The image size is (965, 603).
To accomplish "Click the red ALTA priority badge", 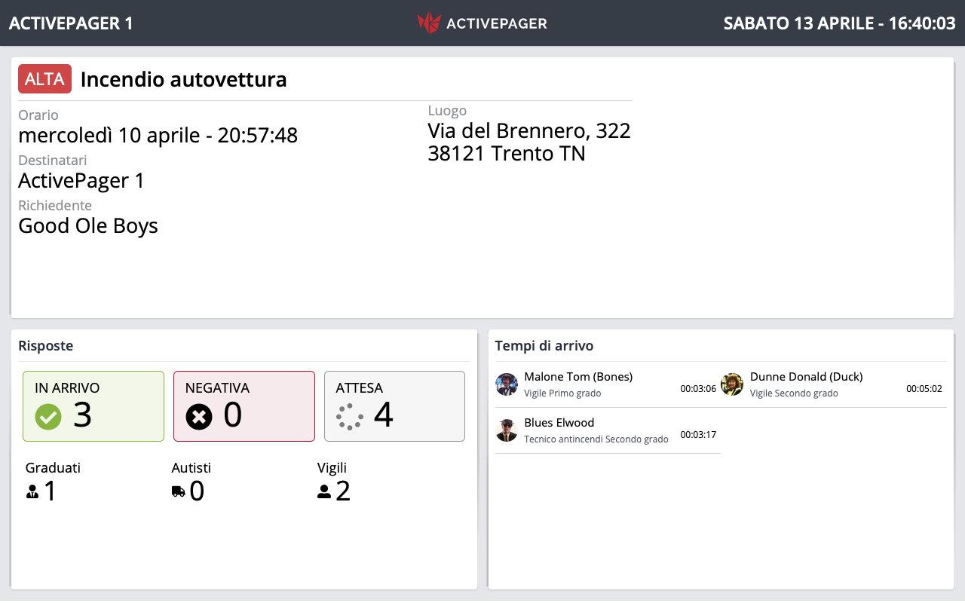I will [x=44, y=78].
